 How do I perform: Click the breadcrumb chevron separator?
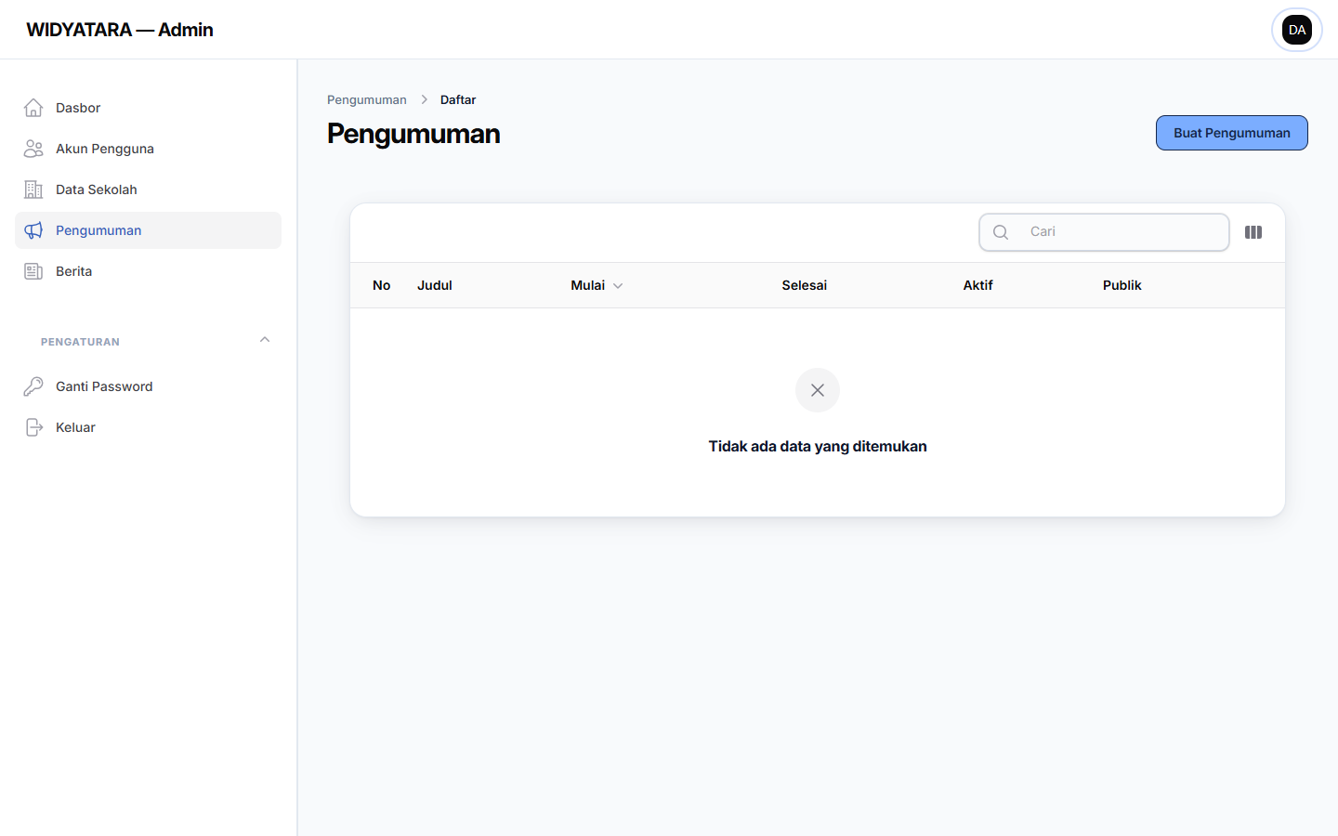click(x=424, y=99)
